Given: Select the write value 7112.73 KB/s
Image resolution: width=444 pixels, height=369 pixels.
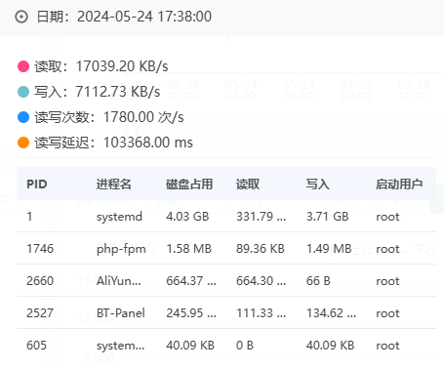Looking at the screenshot, I should click(x=118, y=92).
